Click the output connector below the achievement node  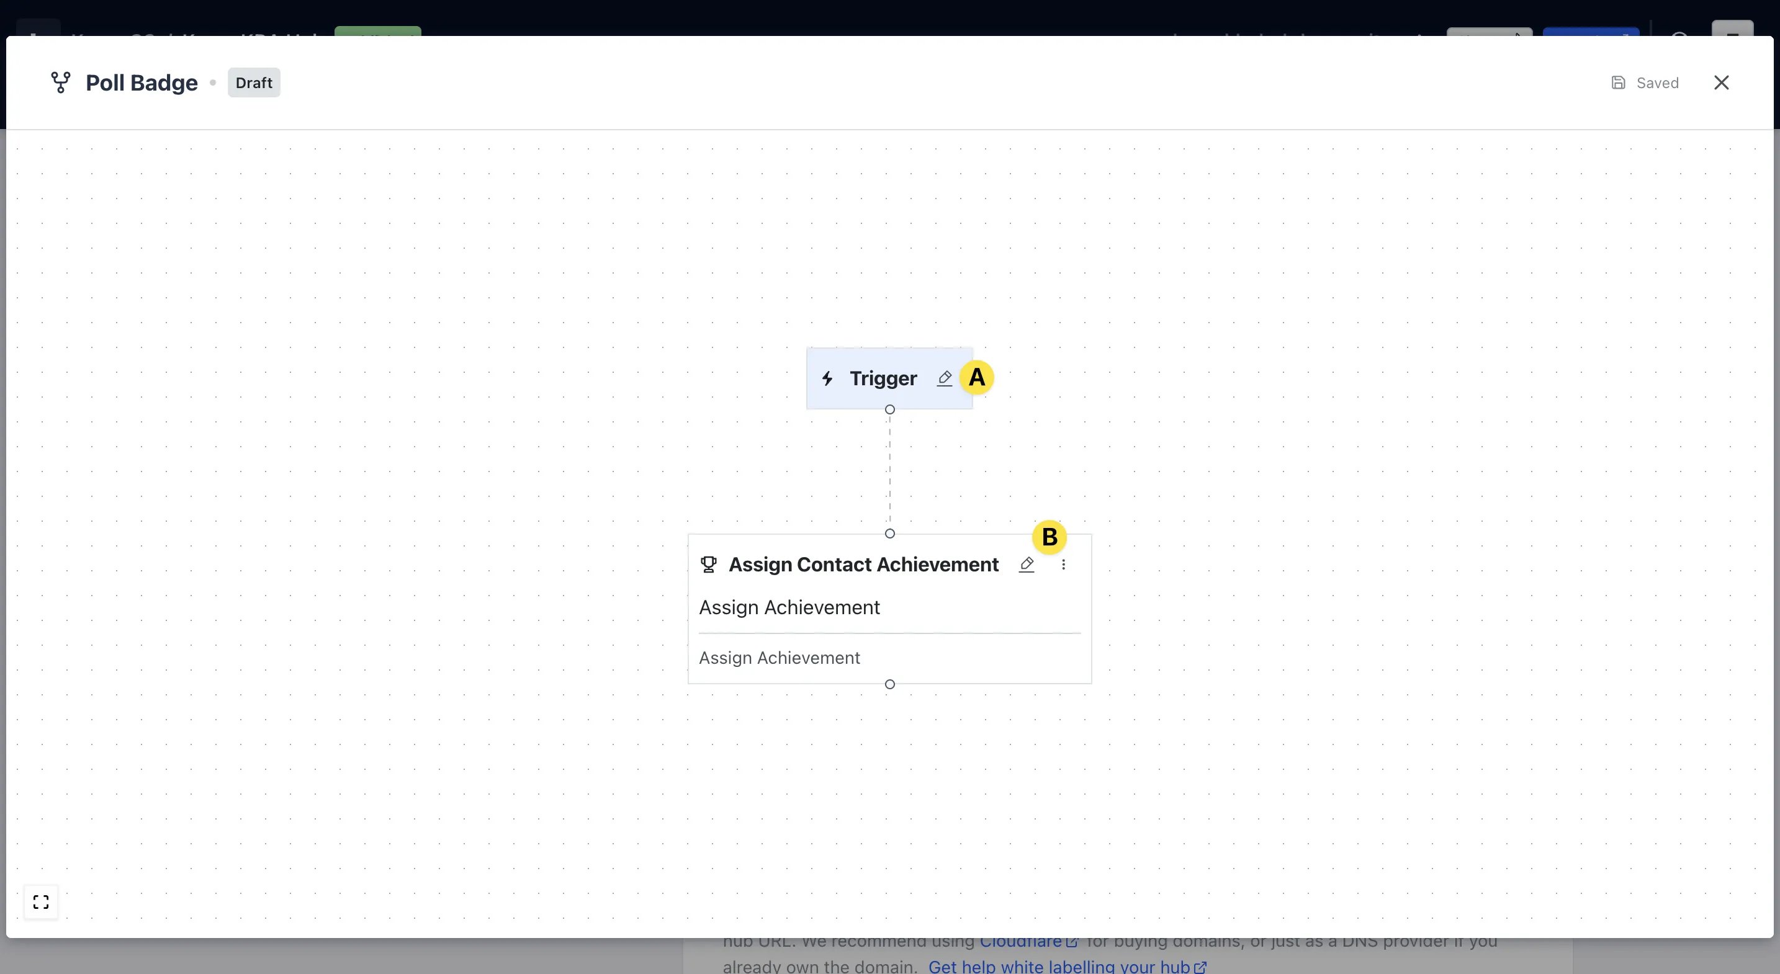pos(890,684)
